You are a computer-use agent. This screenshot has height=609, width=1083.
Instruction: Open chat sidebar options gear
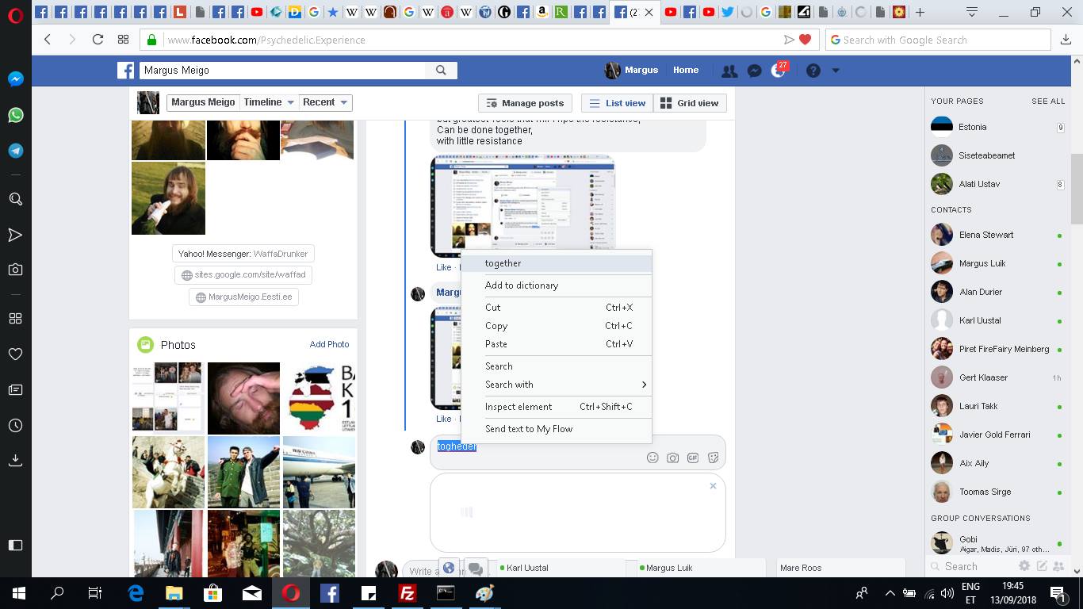tap(1024, 566)
